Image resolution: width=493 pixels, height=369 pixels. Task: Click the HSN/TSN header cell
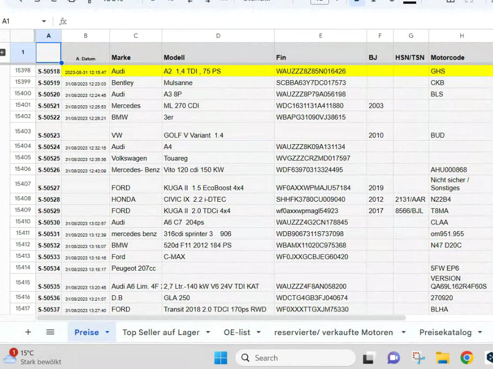[411, 53]
